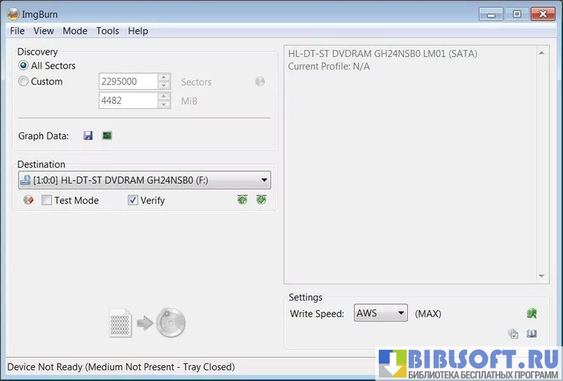Image resolution: width=563 pixels, height=381 pixels.
Task: Open the Help menu
Action: [x=138, y=31]
